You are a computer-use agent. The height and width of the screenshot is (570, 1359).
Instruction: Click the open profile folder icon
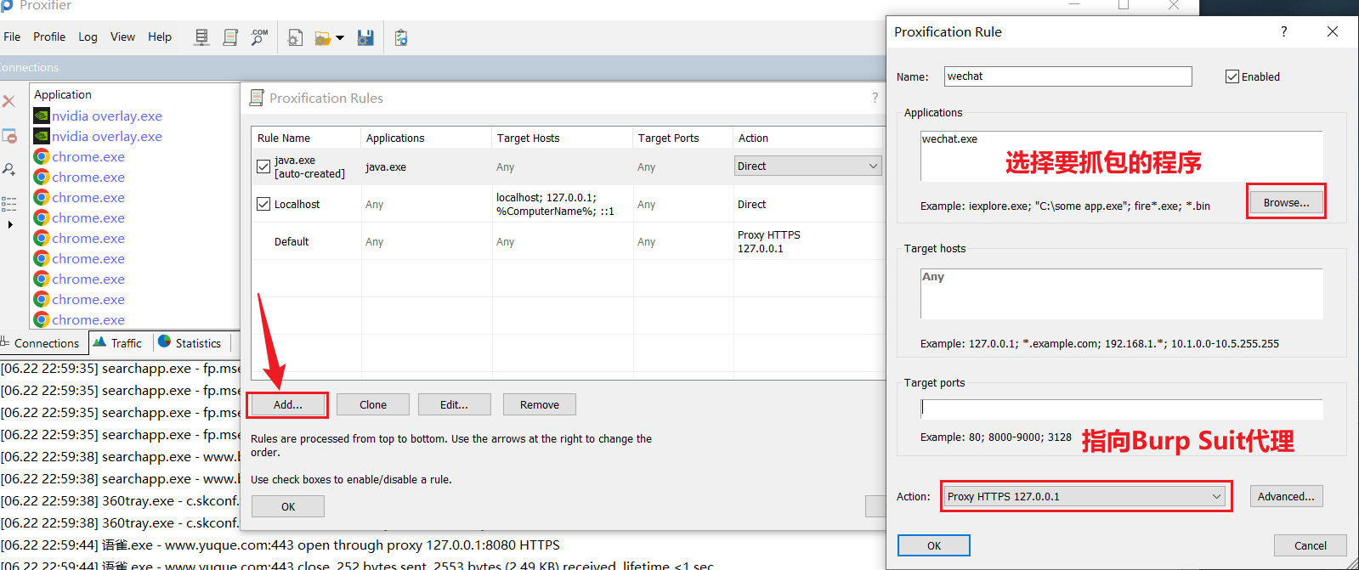(x=323, y=37)
